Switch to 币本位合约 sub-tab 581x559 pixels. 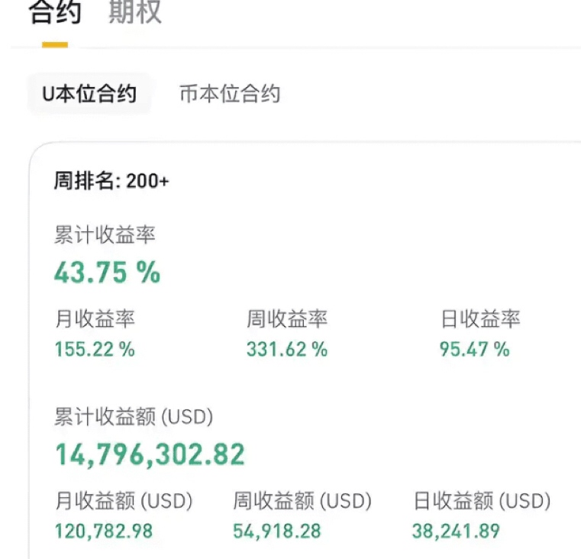[x=230, y=94]
